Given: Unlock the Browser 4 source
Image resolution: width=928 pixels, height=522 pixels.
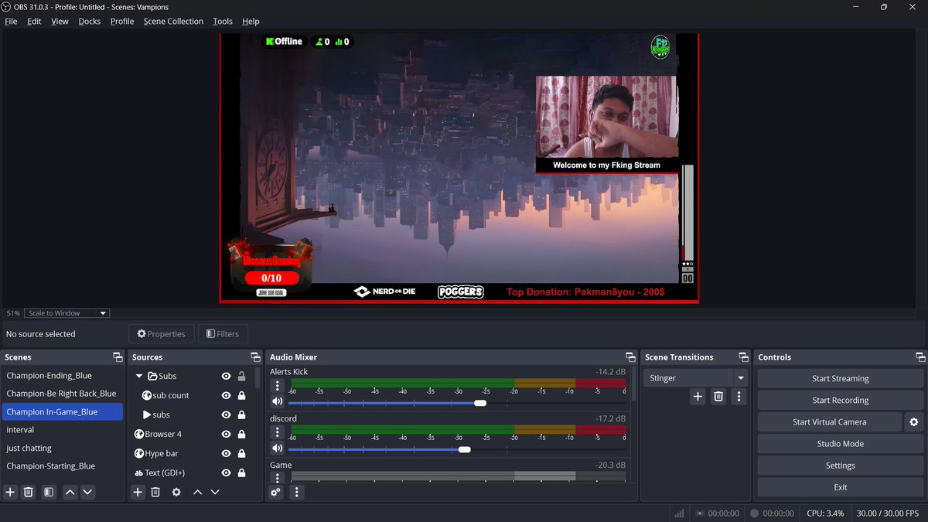Looking at the screenshot, I should coord(241,434).
